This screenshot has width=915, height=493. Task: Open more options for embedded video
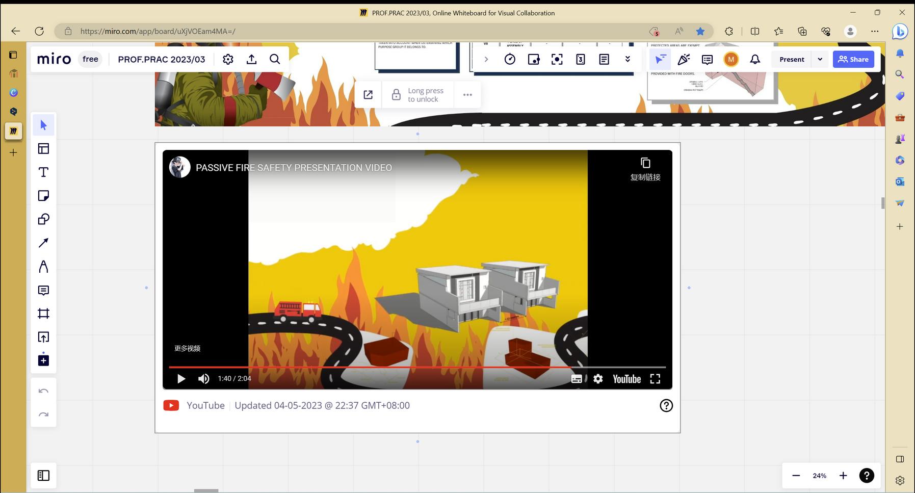click(467, 95)
